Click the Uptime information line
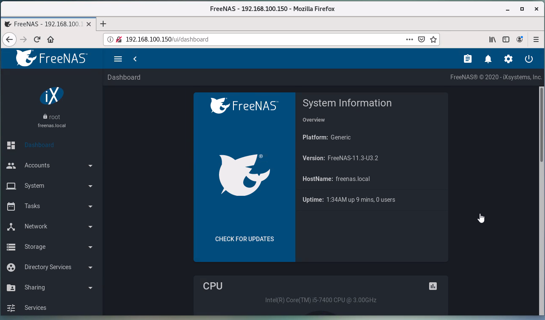Viewport: 545px width, 320px height. (x=349, y=200)
